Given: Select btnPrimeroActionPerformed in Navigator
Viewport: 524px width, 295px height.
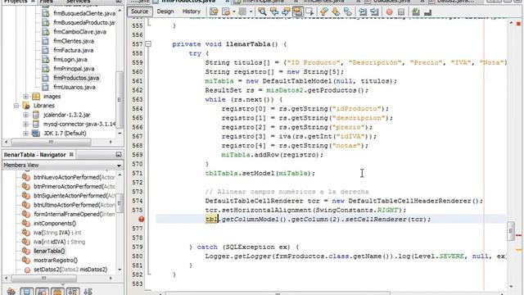Looking at the screenshot, I should click(75, 186).
